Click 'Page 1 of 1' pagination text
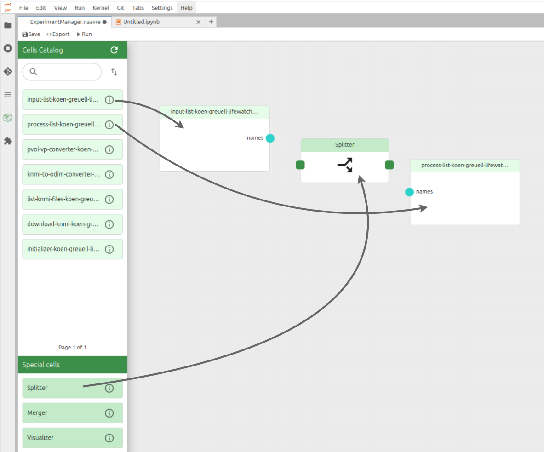This screenshot has width=544, height=452. tap(72, 348)
